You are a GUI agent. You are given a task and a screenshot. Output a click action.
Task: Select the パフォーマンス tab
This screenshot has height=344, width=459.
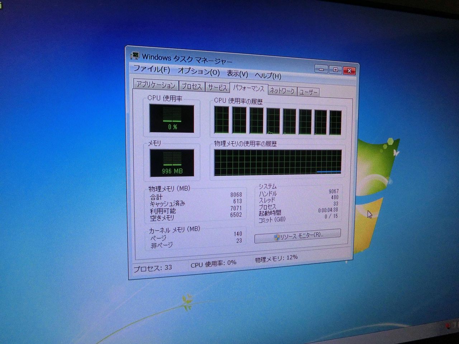click(x=249, y=88)
